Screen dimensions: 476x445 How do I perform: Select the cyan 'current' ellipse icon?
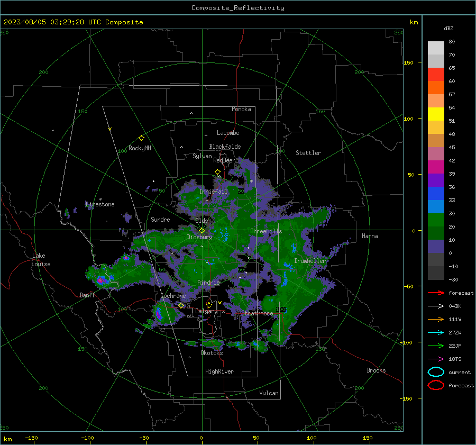pyautogui.click(x=436, y=372)
